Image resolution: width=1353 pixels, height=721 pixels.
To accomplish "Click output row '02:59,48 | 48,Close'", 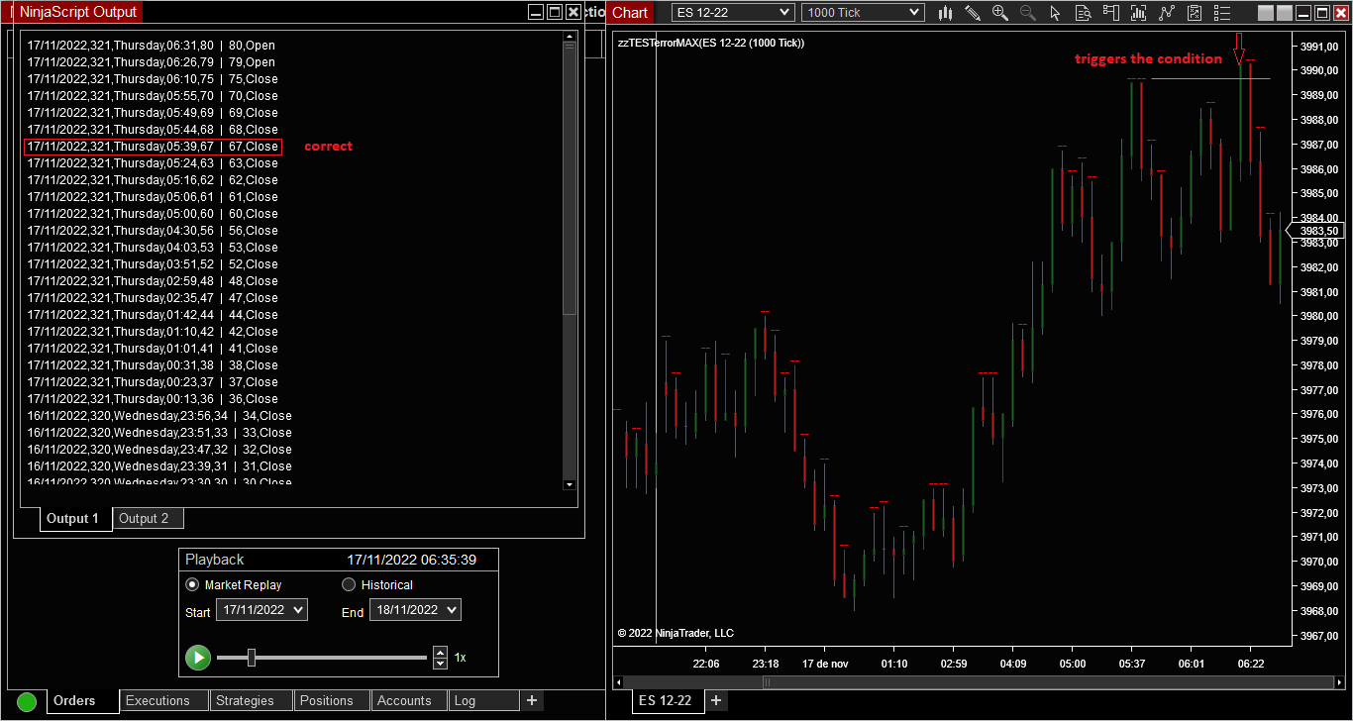I will tap(153, 281).
